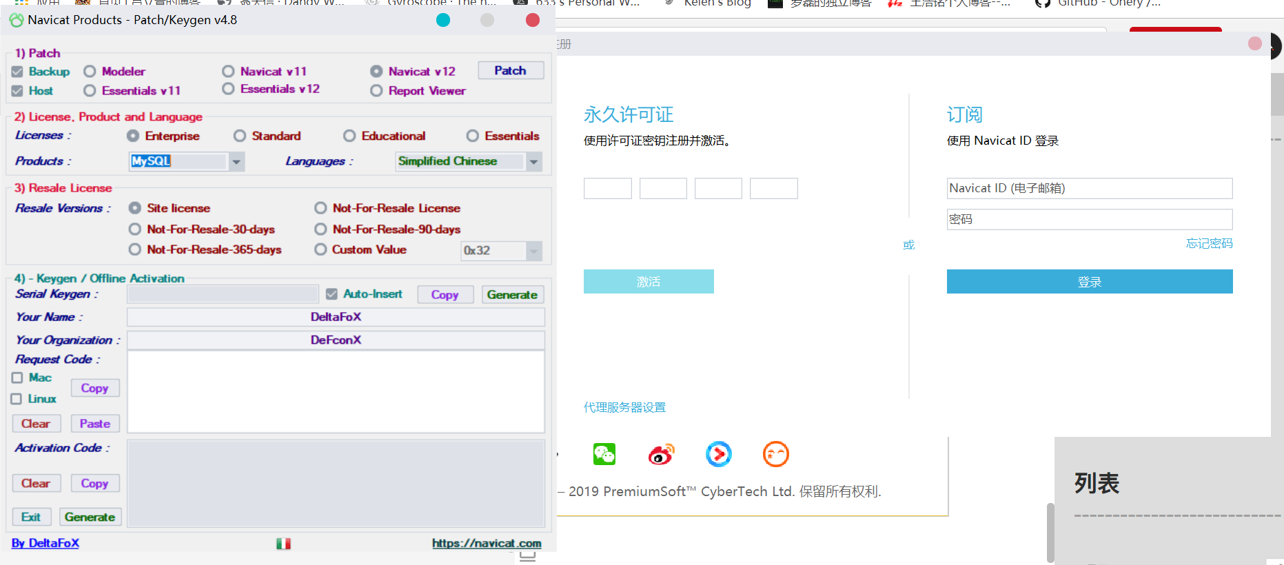The image size is (1284, 565).
Task: Select the Custom Value radio option
Action: [320, 249]
